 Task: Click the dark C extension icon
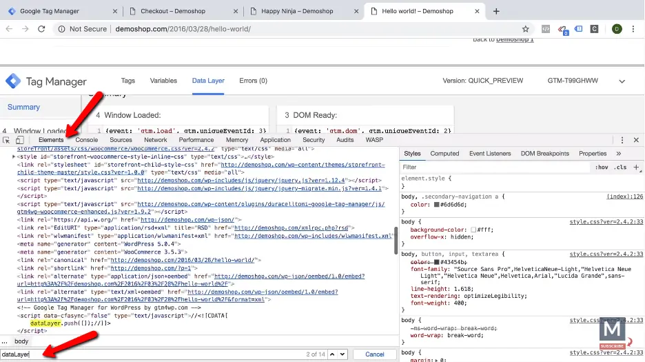coord(594,29)
